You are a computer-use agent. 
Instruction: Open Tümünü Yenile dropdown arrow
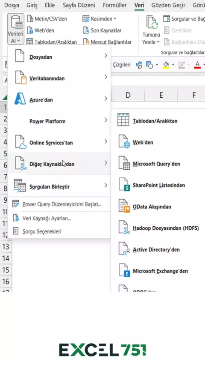tap(158, 42)
